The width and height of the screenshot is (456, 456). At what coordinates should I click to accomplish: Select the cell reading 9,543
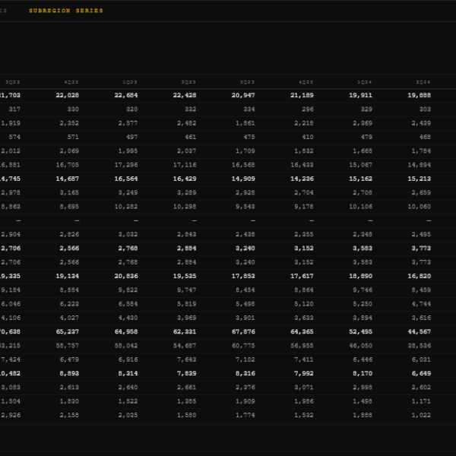point(245,207)
